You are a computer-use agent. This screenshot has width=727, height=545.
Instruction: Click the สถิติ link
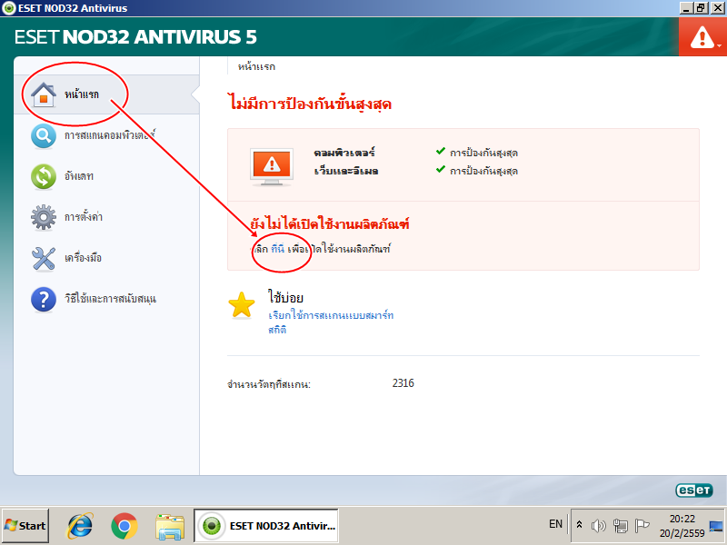(277, 330)
